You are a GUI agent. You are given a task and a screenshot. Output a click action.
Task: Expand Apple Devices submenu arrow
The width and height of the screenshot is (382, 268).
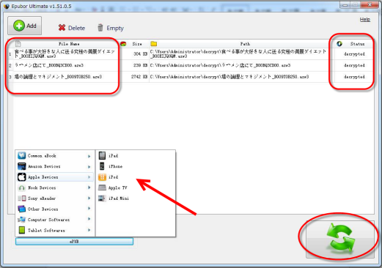[89, 177]
